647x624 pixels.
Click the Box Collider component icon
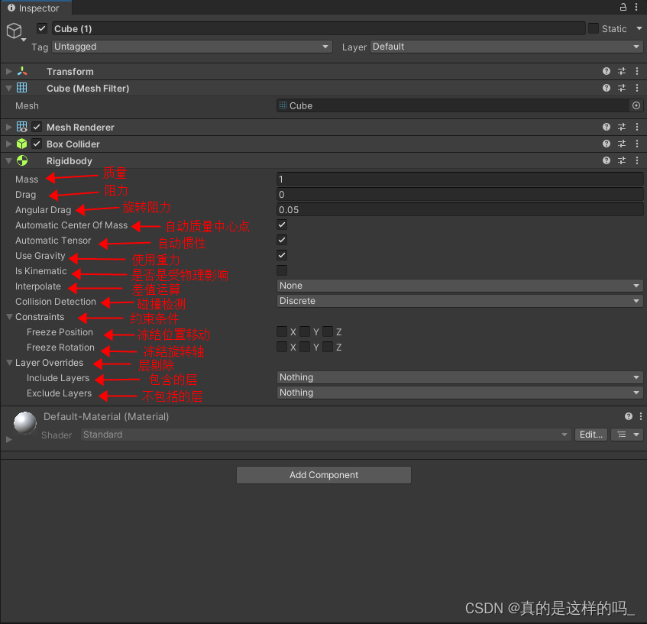pyautogui.click(x=21, y=144)
